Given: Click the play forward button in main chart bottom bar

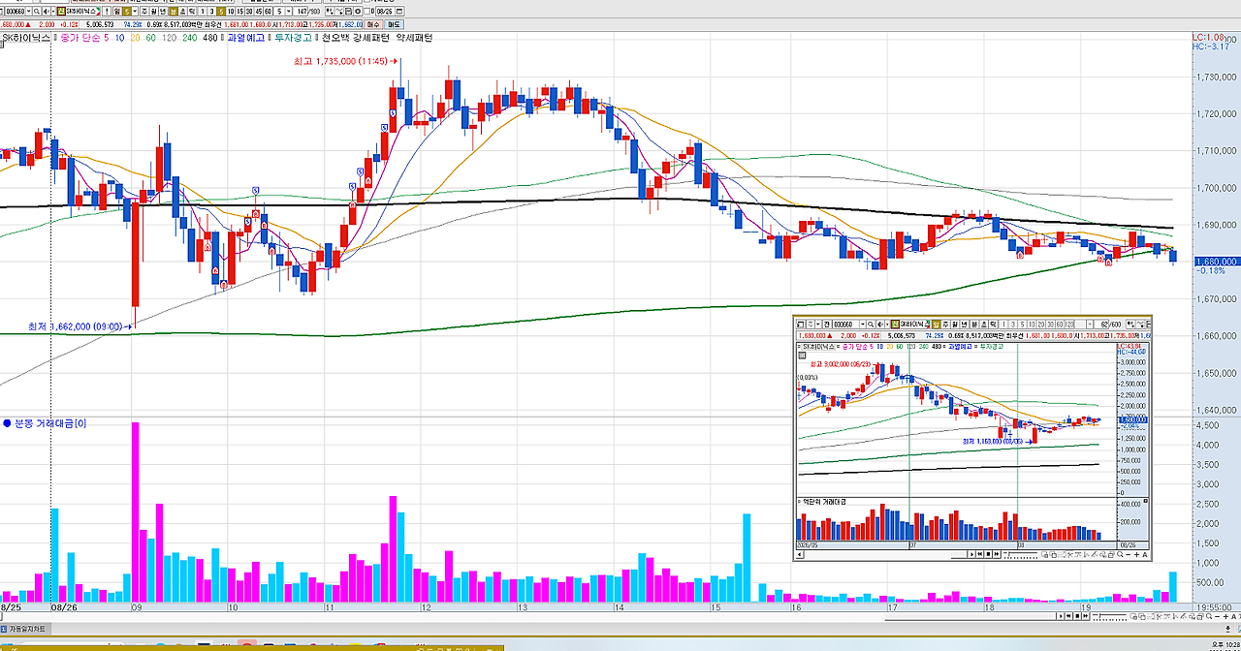Looking at the screenshot, I should point(1061,616).
